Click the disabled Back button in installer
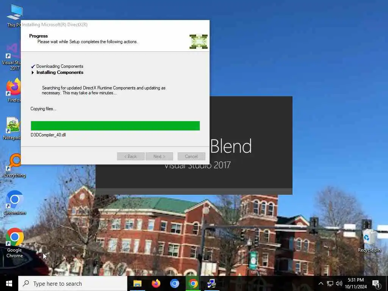The image size is (388, 291). coord(131,156)
